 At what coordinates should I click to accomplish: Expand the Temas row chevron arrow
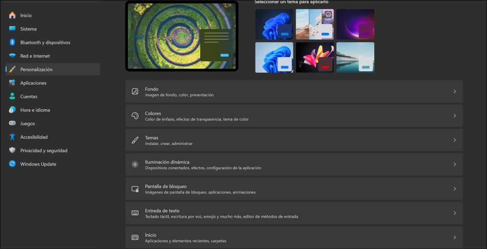coord(454,140)
